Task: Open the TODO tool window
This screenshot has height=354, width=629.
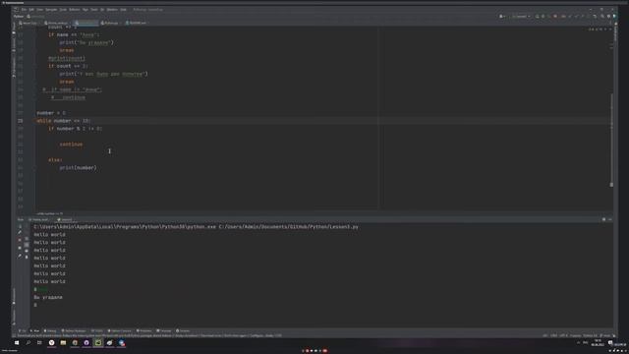Action: 97,330
